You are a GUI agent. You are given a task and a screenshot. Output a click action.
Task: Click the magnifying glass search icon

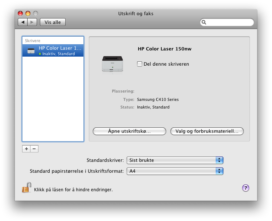(x=204, y=22)
